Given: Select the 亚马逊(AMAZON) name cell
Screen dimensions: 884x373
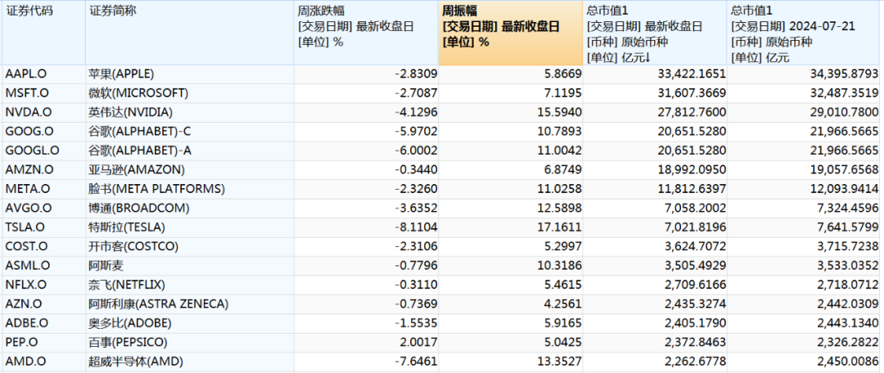Looking at the screenshot, I should coord(136,169).
